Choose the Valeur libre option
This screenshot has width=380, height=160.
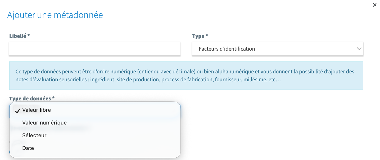point(37,110)
